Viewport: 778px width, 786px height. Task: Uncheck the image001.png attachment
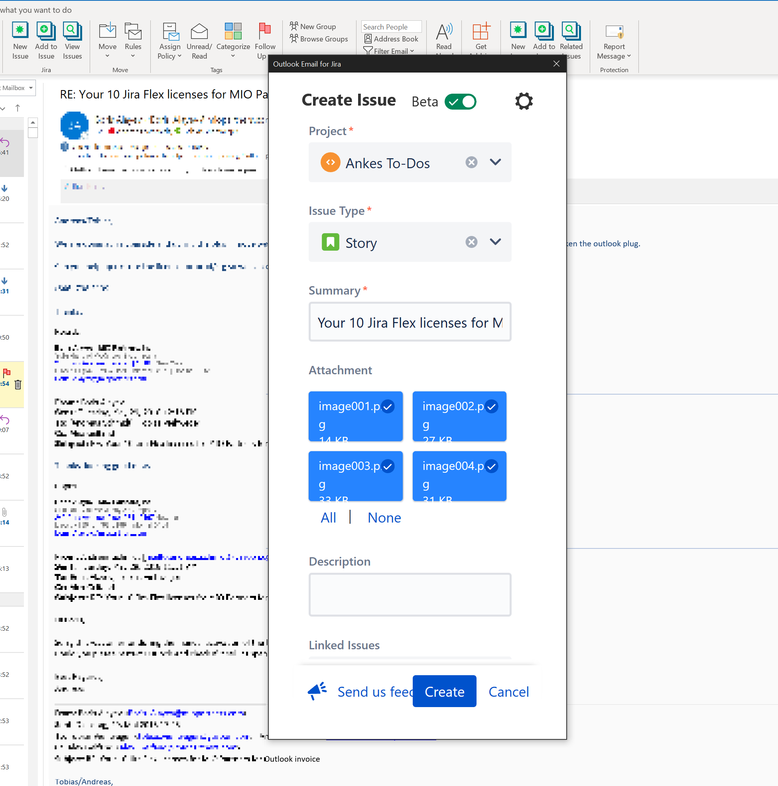coord(388,406)
